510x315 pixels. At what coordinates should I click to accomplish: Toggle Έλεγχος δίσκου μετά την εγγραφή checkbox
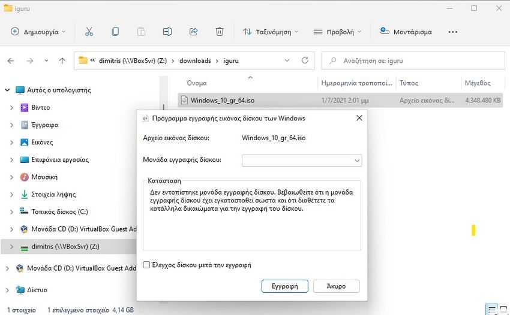pos(146,265)
